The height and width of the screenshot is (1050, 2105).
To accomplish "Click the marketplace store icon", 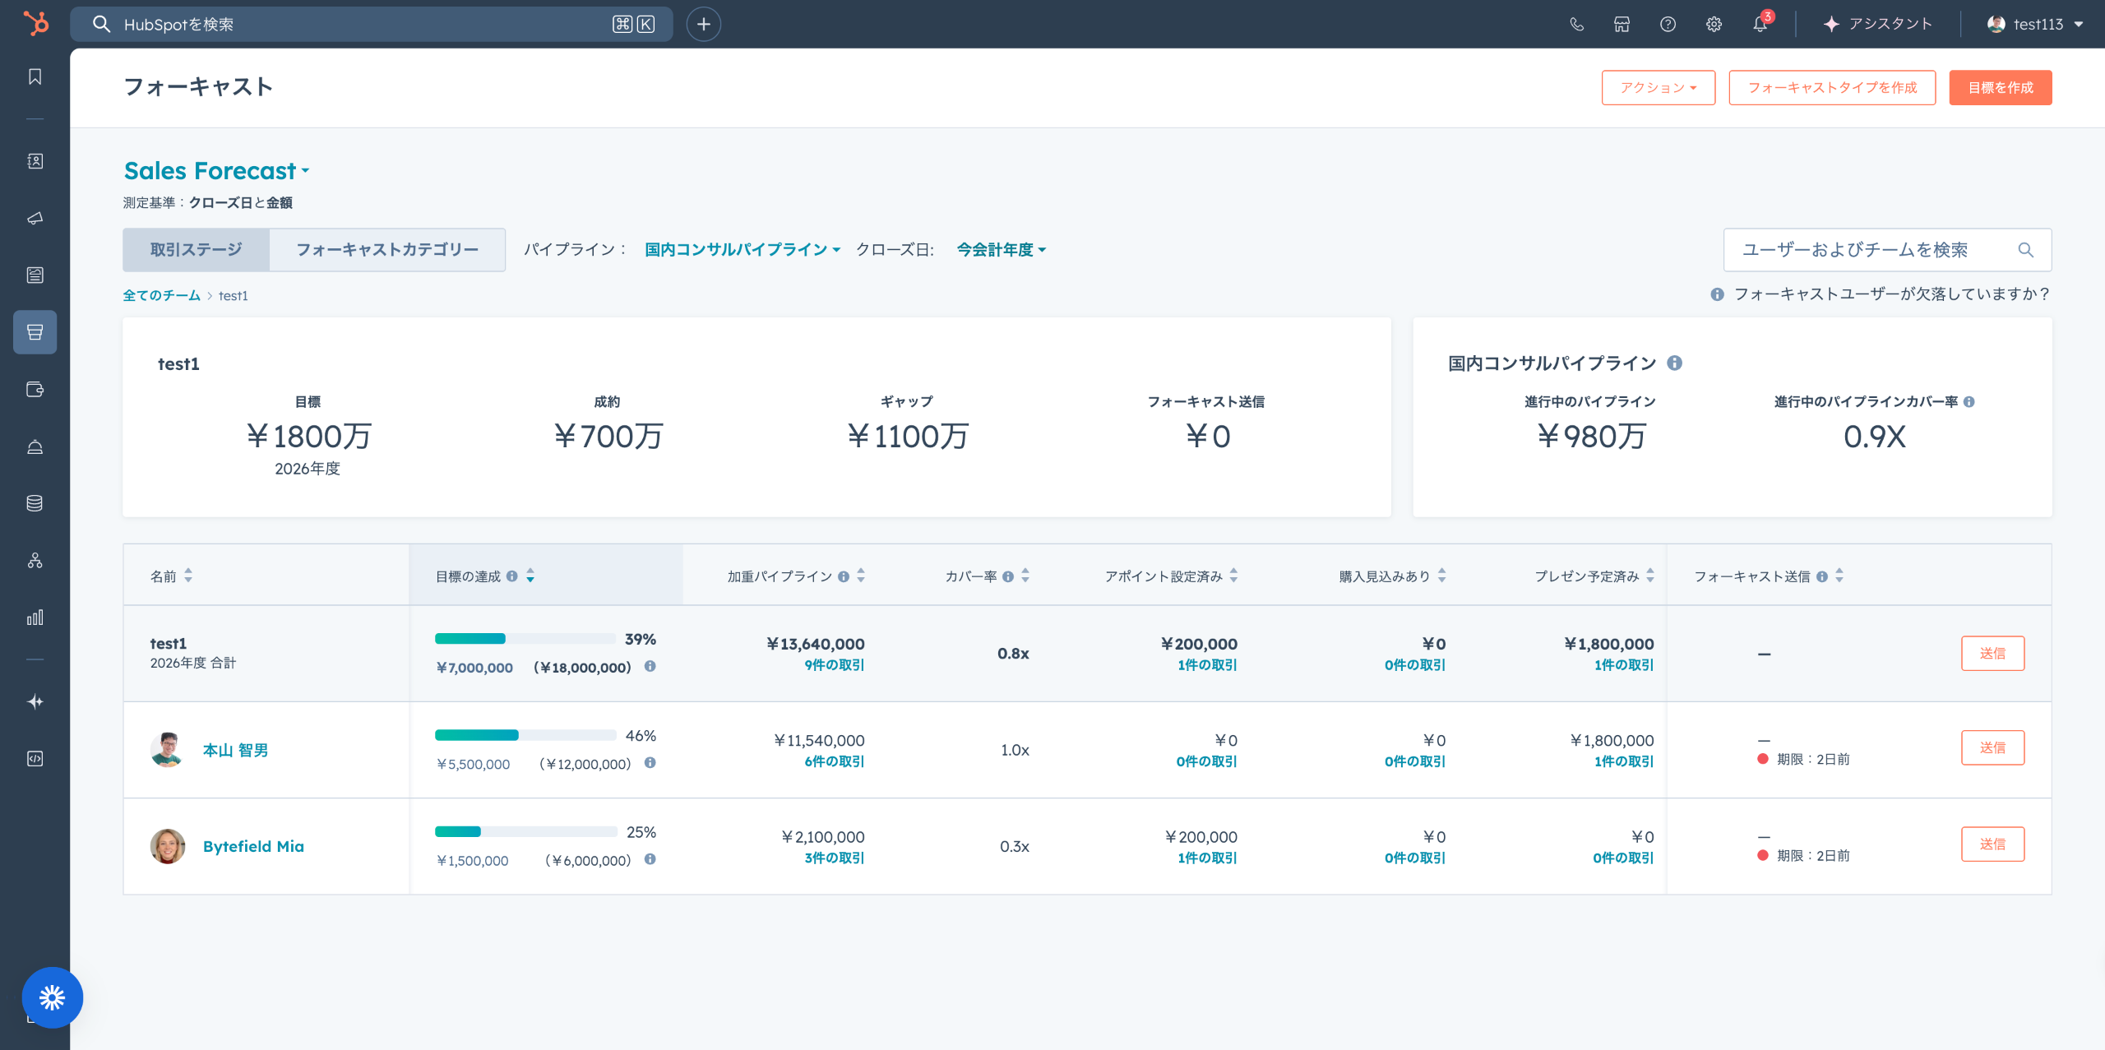I will pos(1622,24).
